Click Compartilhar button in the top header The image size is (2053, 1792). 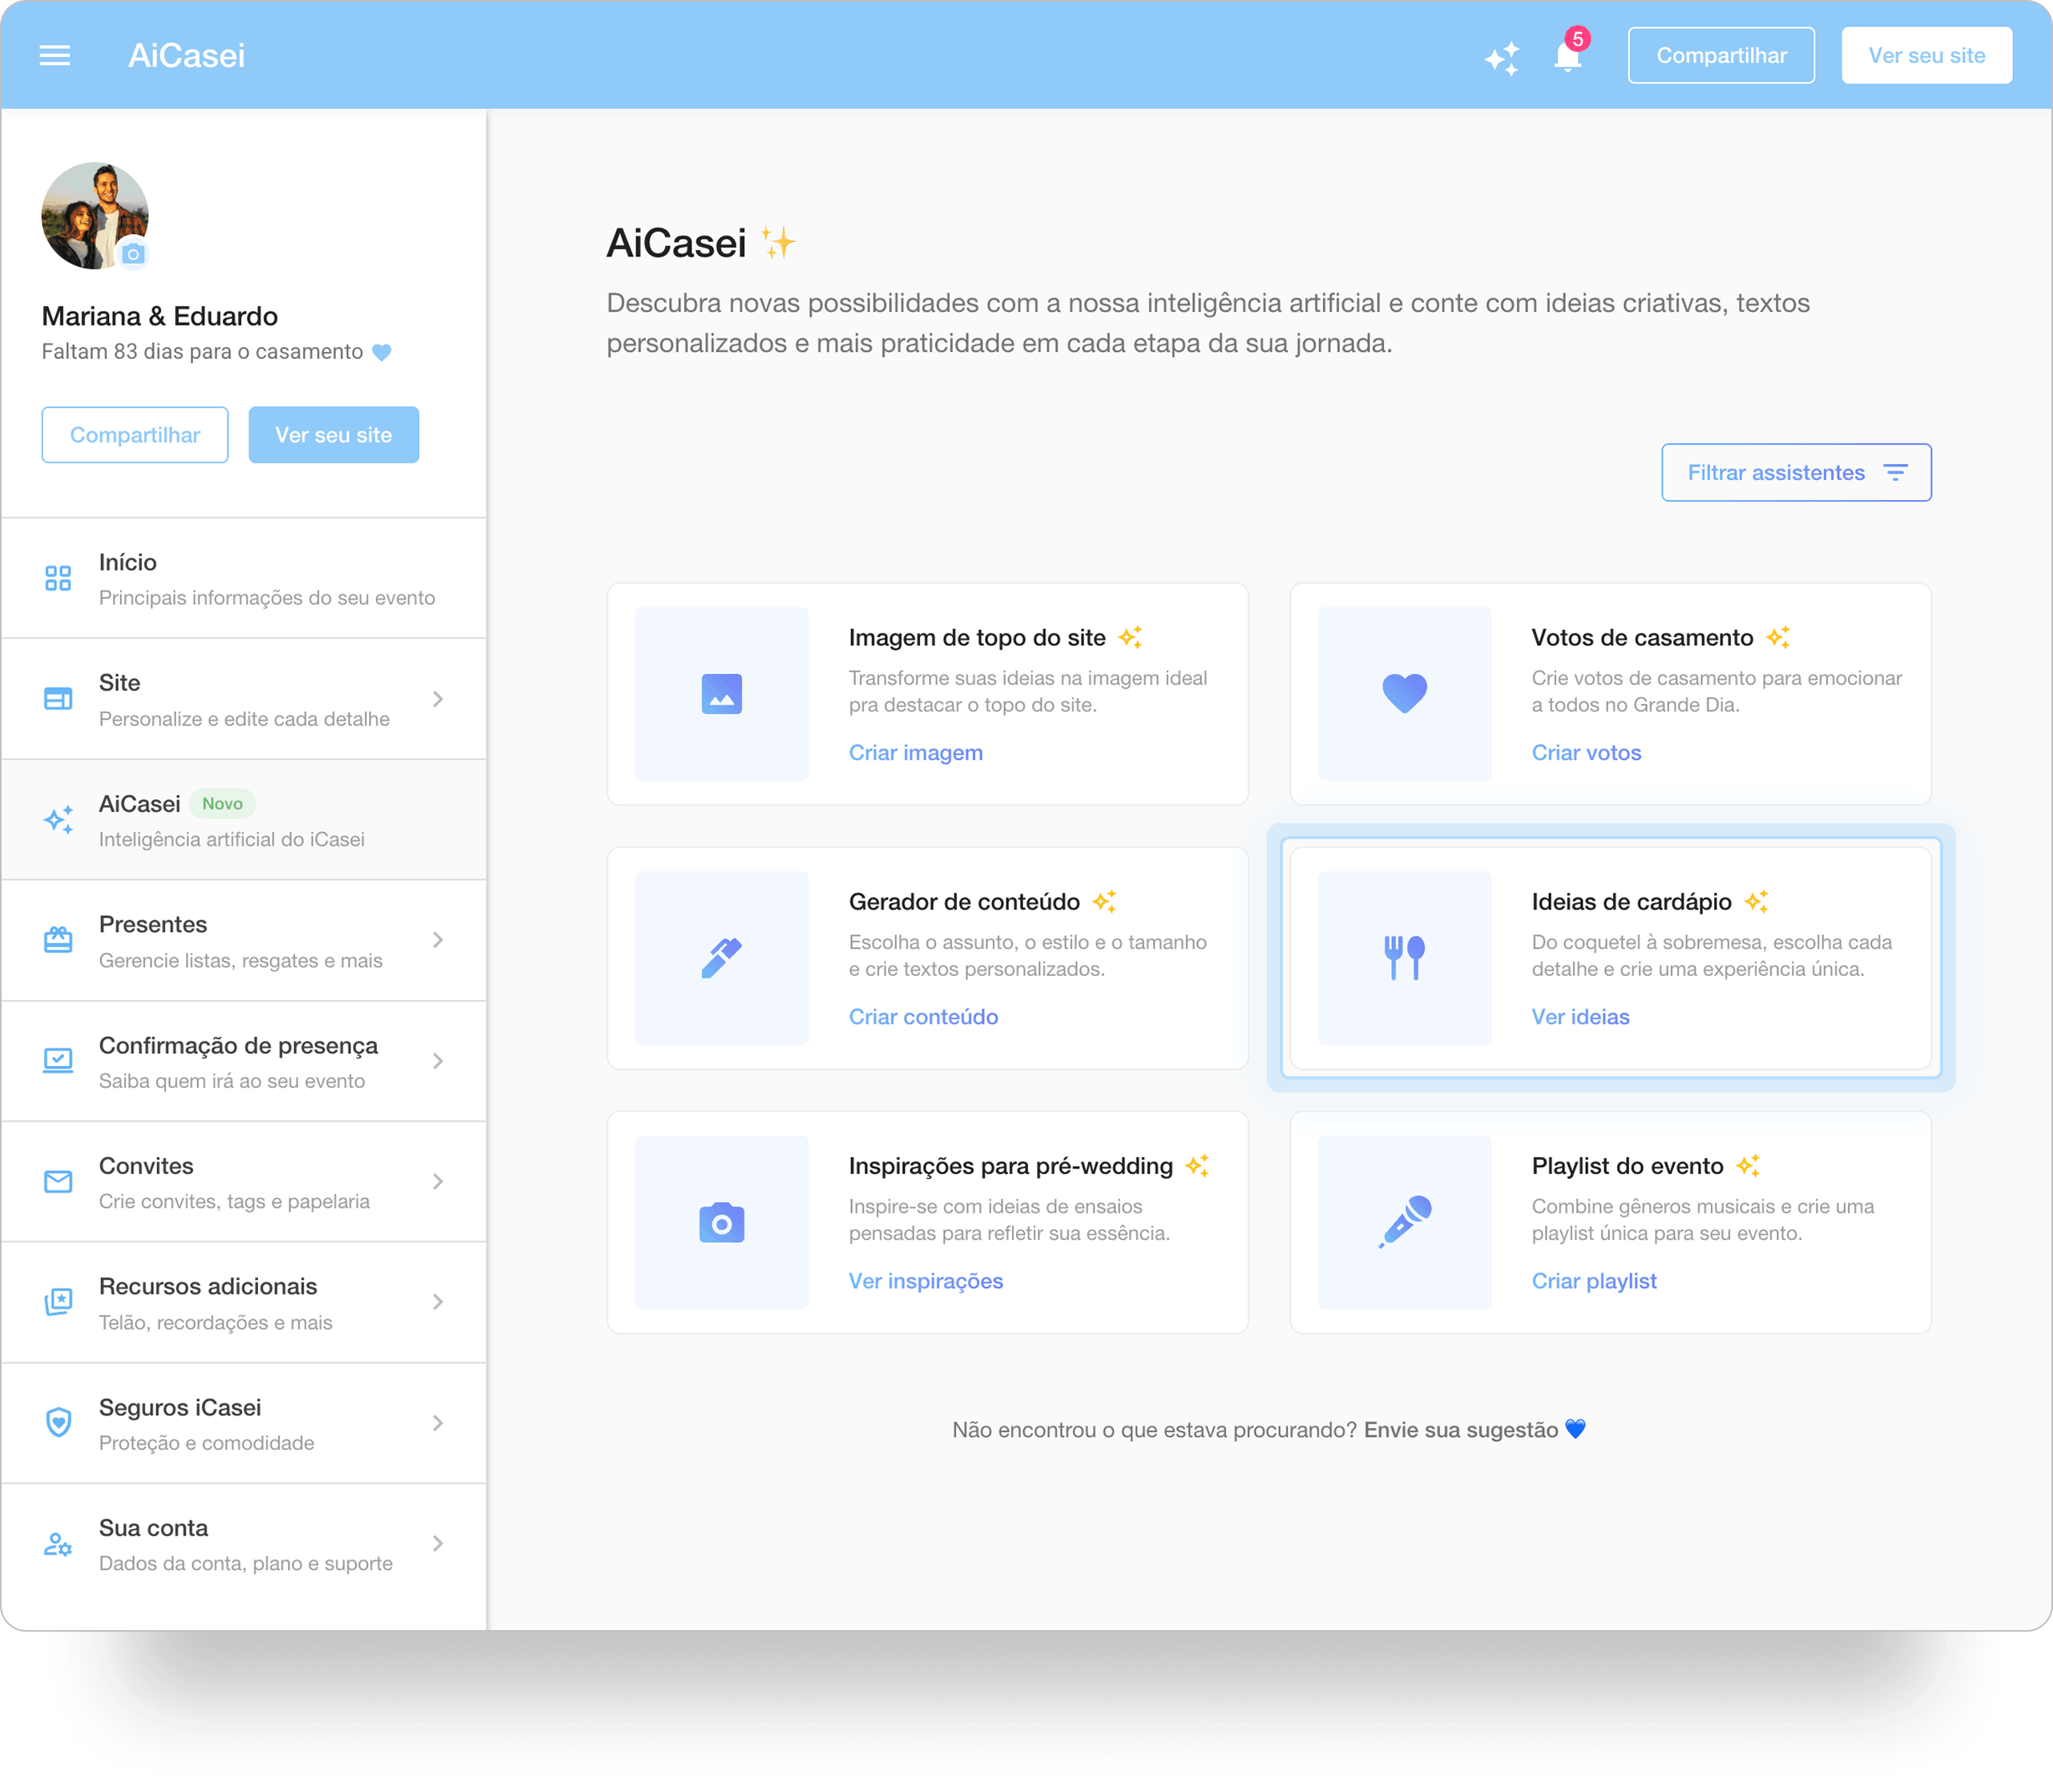[1721, 55]
